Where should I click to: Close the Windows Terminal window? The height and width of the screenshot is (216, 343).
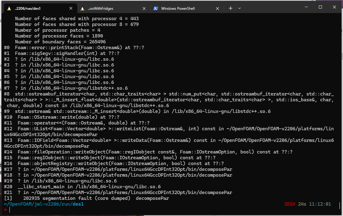(x=334, y=7)
